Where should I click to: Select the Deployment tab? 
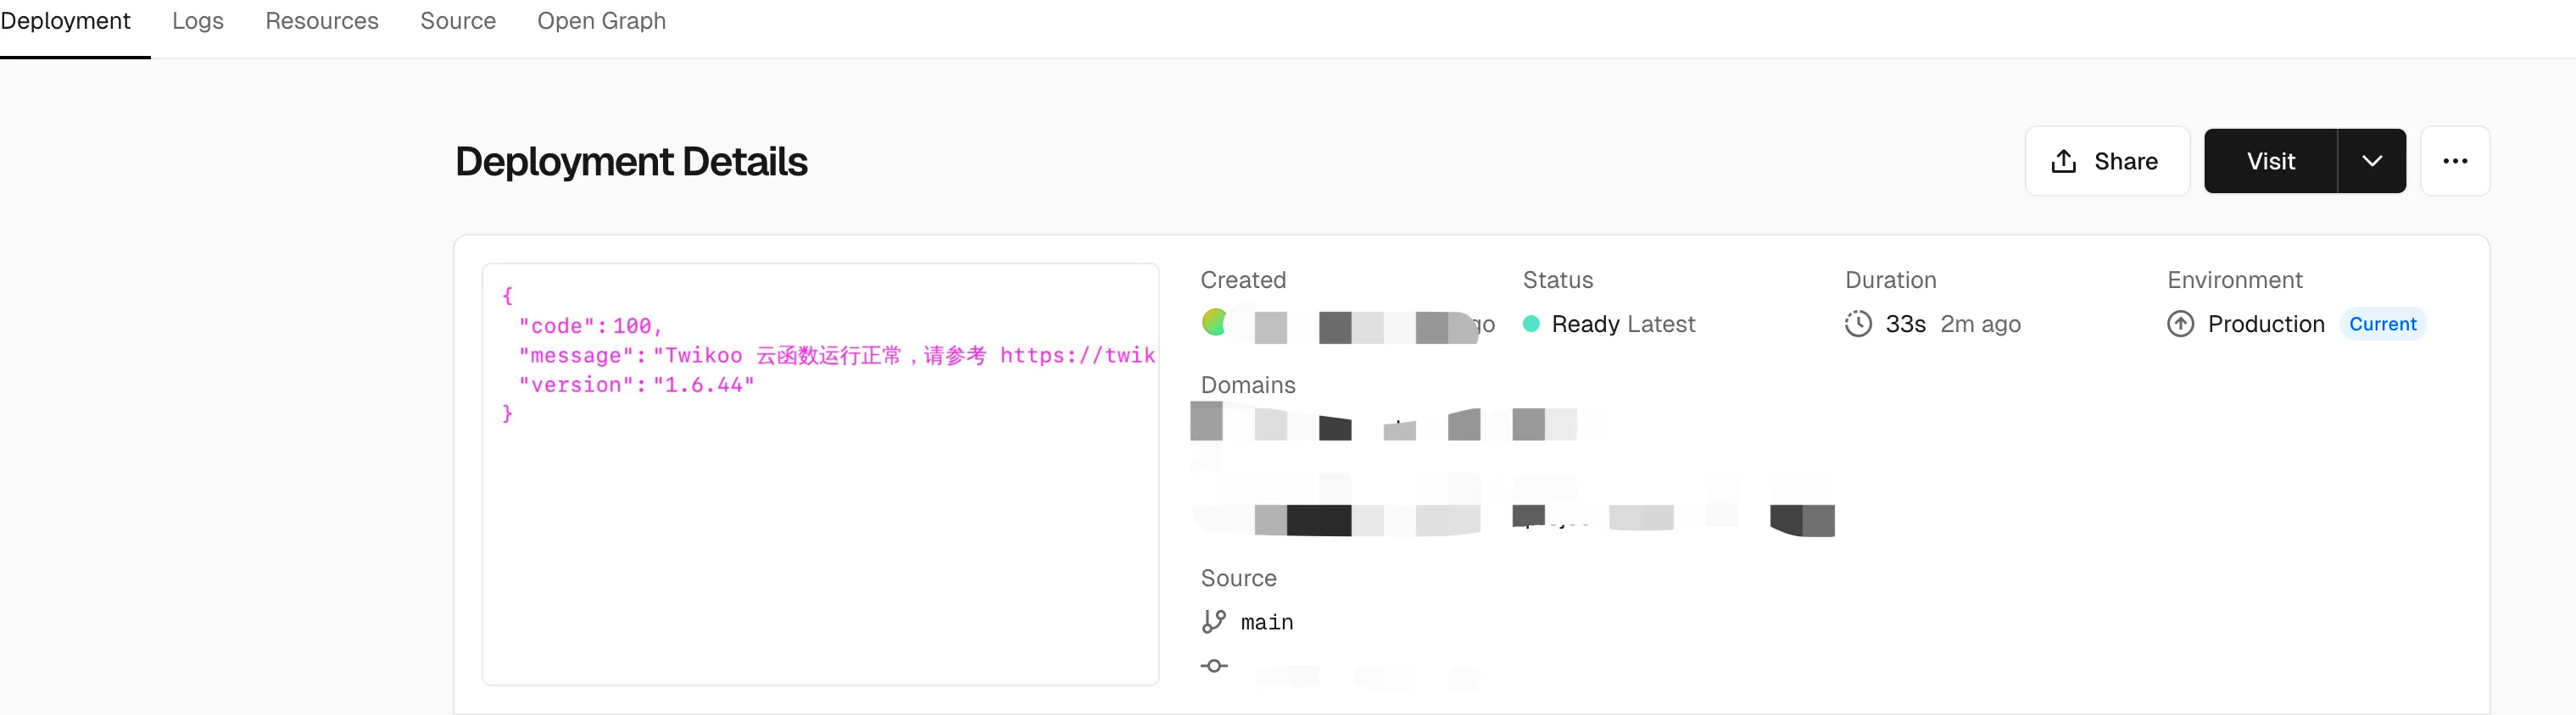66,21
